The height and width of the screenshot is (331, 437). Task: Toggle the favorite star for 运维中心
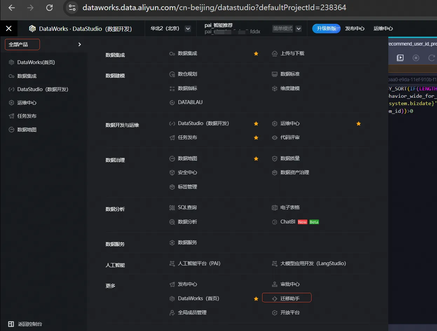[359, 124]
